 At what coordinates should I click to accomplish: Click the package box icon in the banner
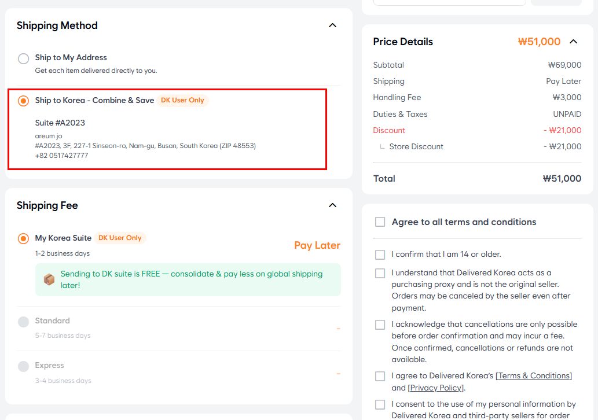point(49,280)
